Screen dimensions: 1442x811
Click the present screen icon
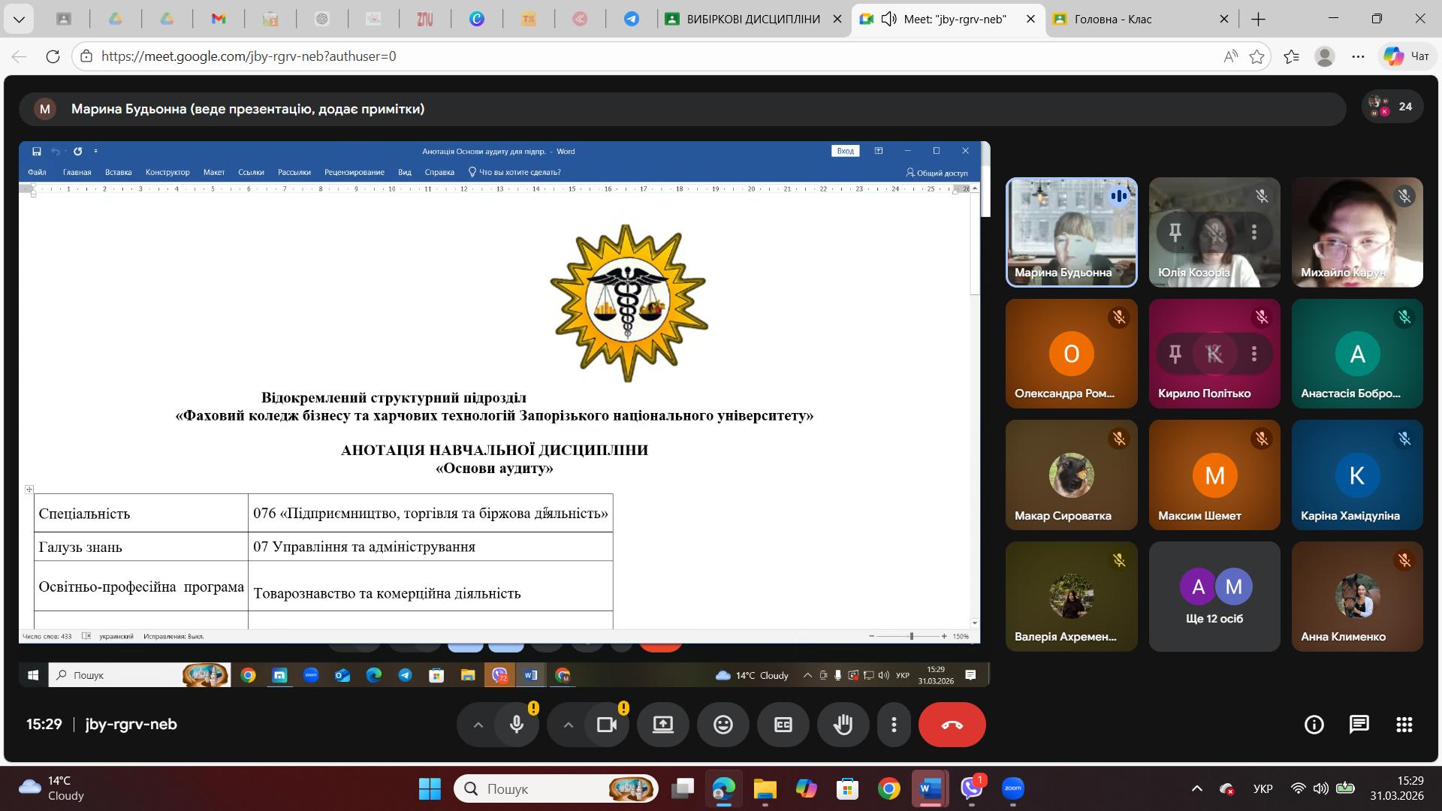[x=662, y=725]
